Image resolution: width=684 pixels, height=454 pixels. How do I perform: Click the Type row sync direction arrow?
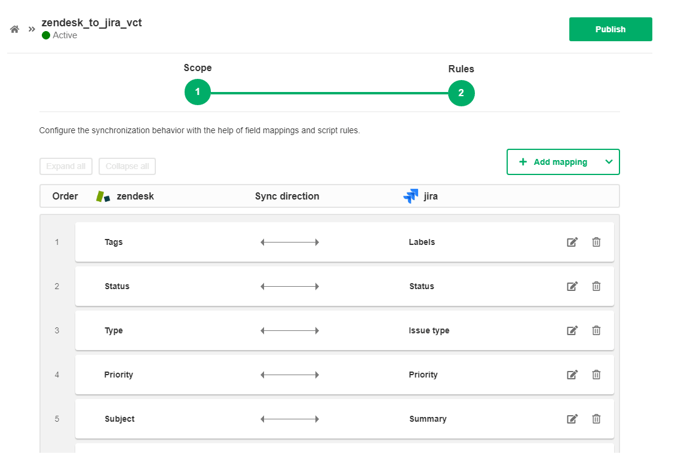coord(290,330)
